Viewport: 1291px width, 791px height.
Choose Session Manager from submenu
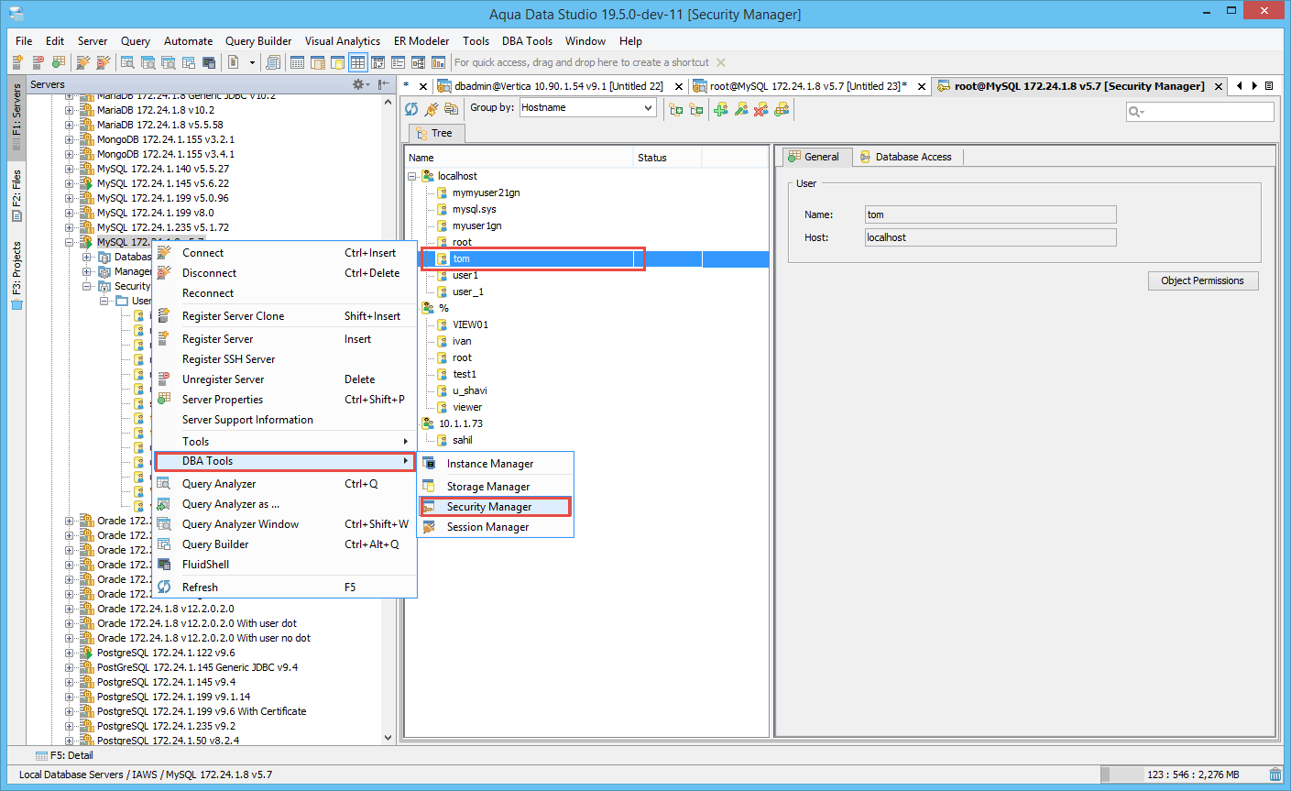click(x=496, y=527)
